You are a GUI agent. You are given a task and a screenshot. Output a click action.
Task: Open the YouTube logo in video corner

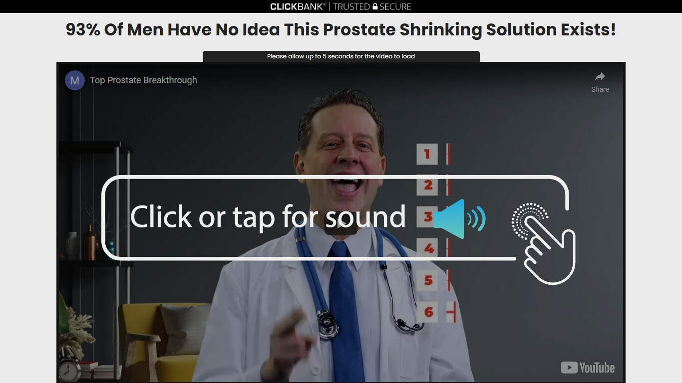click(588, 368)
